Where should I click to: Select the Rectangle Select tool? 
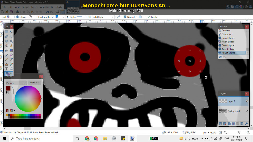(7, 32)
